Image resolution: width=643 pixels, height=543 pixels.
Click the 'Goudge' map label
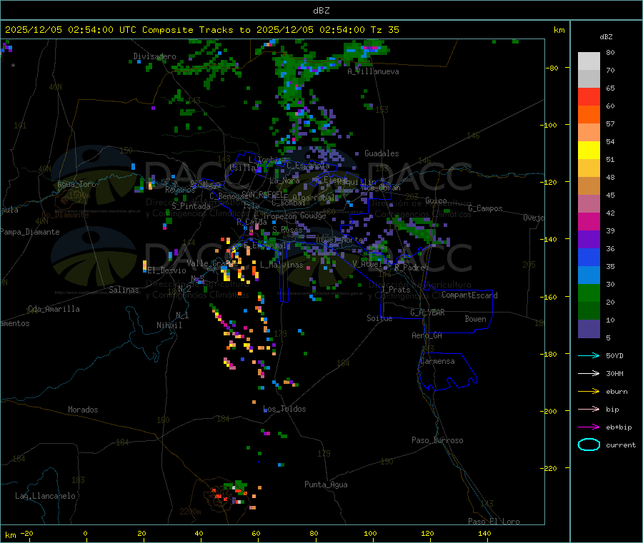tap(313, 215)
